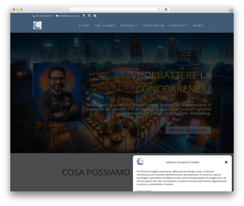
Task: Click the red close window button
Action: coord(14,10)
